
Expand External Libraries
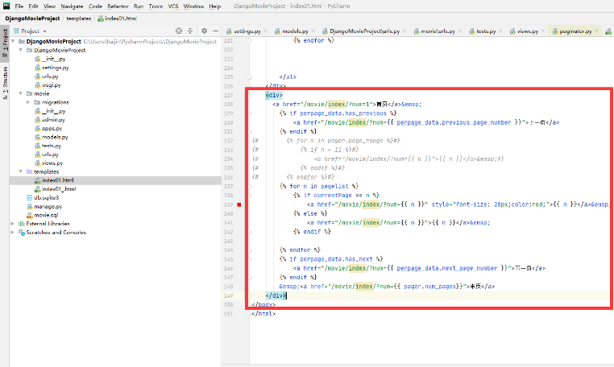[x=13, y=224]
